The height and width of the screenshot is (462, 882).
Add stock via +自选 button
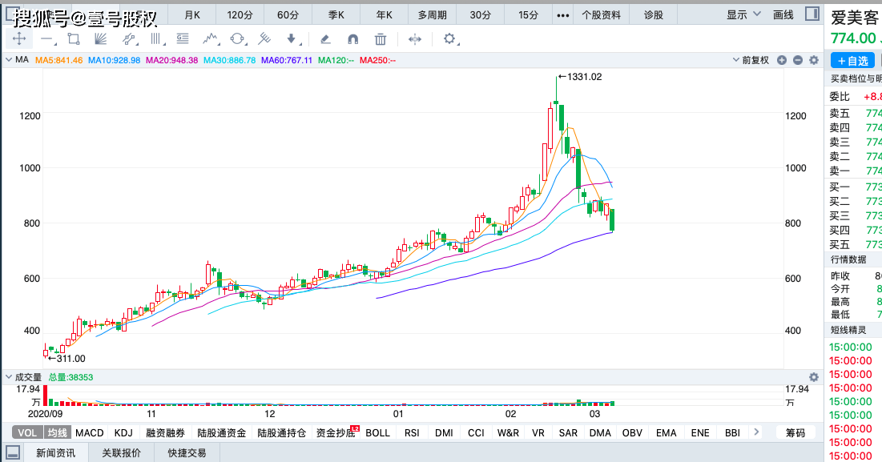click(x=852, y=61)
